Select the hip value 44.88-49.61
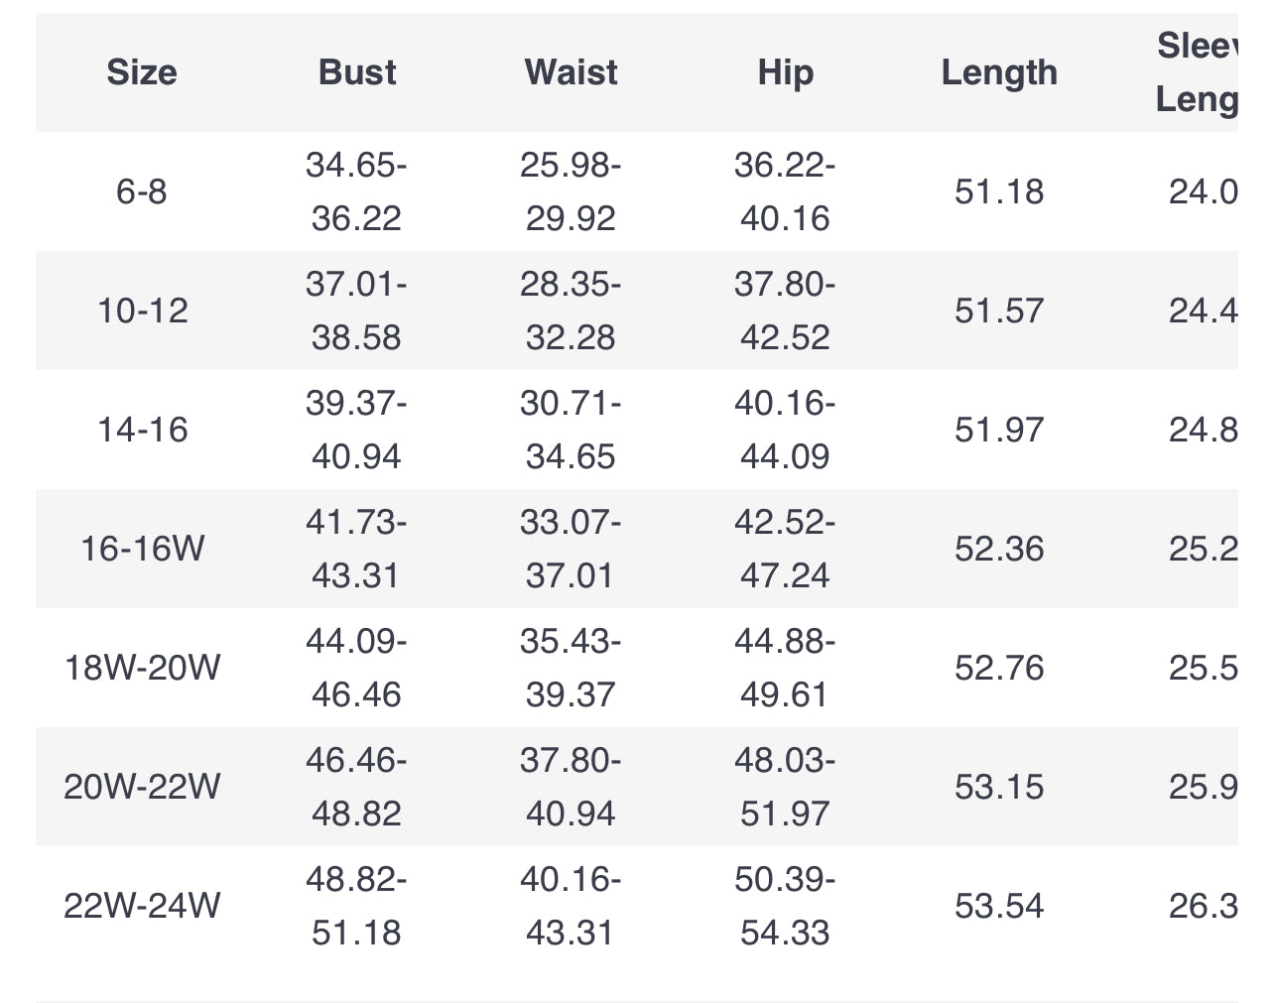Image resolution: width=1274 pixels, height=1003 pixels. coord(785,668)
